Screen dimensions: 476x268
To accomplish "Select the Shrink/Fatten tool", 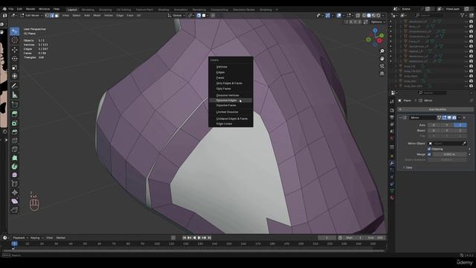I will pos(14,192).
